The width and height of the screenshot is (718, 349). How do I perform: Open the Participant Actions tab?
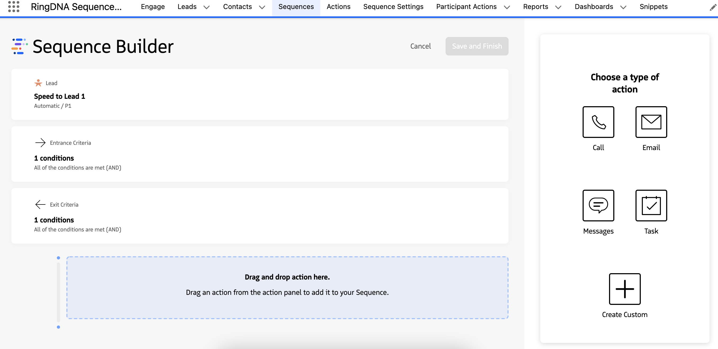coord(466,7)
